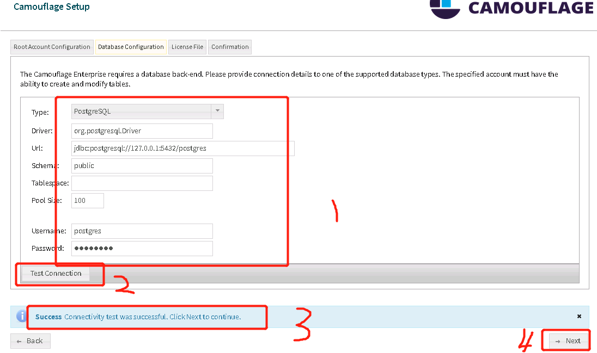Open the Root Account Configuration tab
Screen dimensions: 597x353
point(52,47)
